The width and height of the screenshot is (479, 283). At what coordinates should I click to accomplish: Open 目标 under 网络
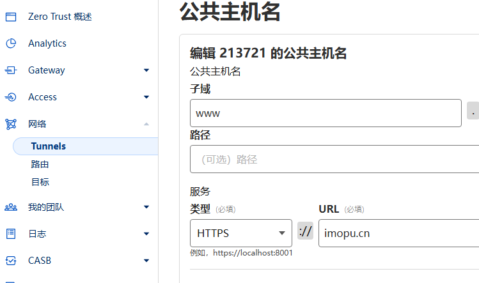point(40,182)
